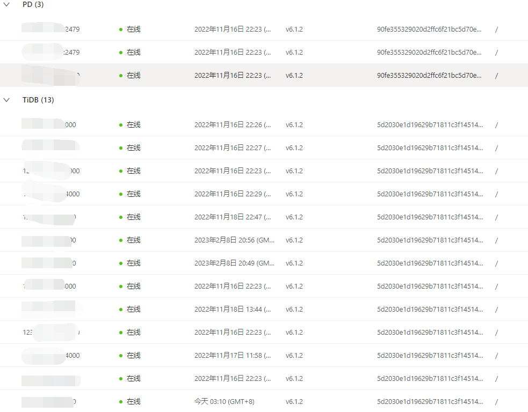Click 在线 status in the 今天 03:10 row
Viewport: 528px width, 412px height.
[x=133, y=402]
